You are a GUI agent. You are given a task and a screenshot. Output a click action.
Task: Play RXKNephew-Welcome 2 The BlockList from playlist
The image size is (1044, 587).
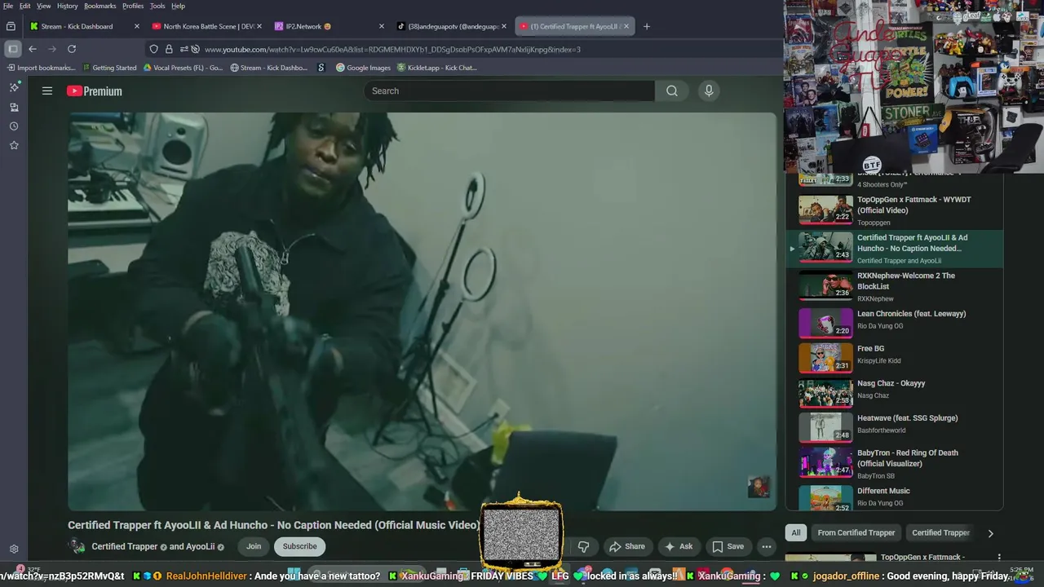point(893,286)
